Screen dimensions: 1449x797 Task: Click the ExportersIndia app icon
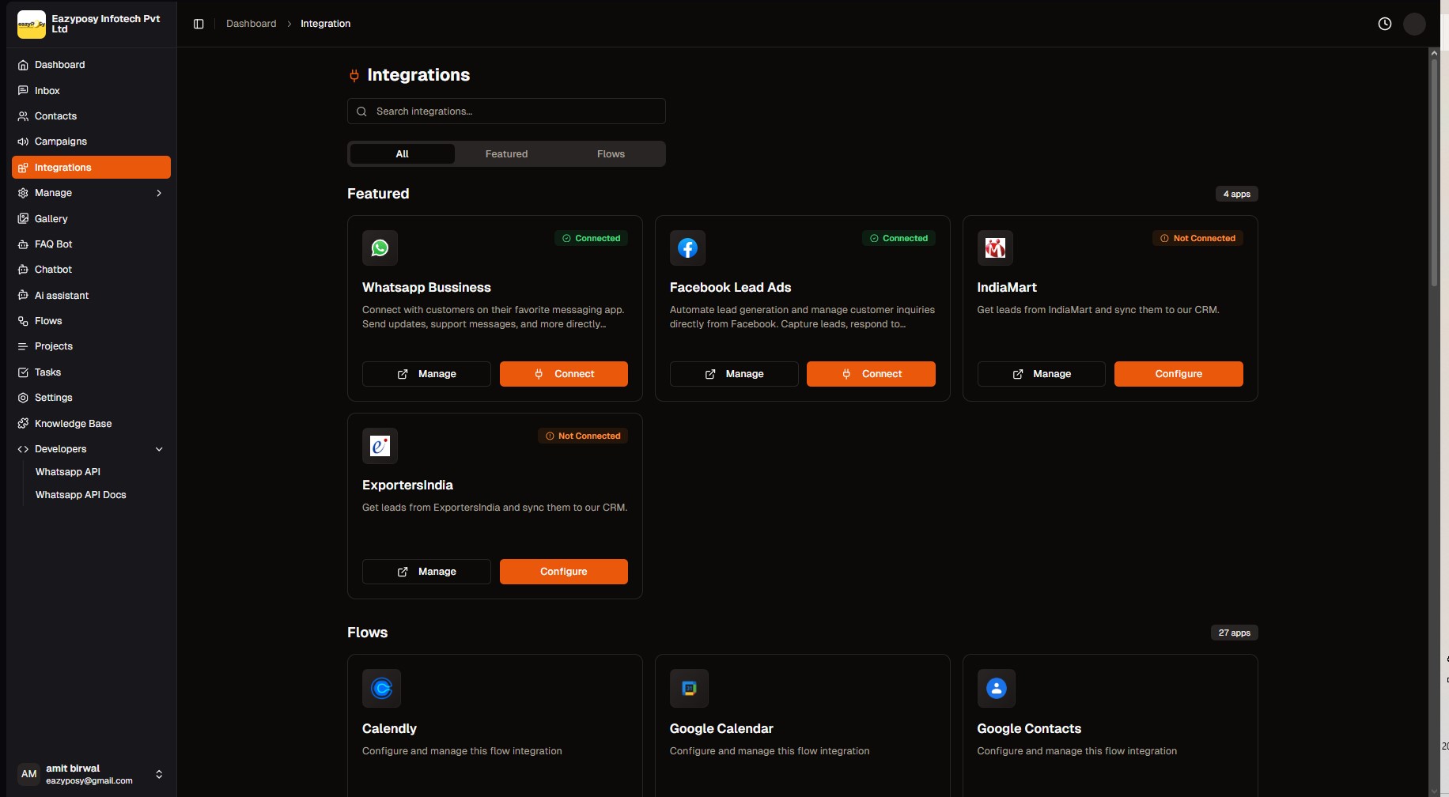click(x=380, y=445)
